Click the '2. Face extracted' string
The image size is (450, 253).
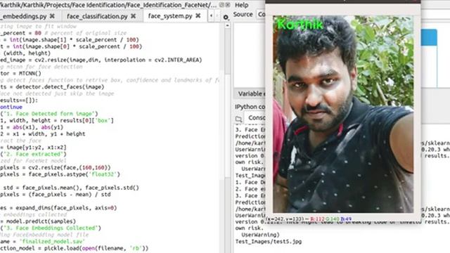33,154
